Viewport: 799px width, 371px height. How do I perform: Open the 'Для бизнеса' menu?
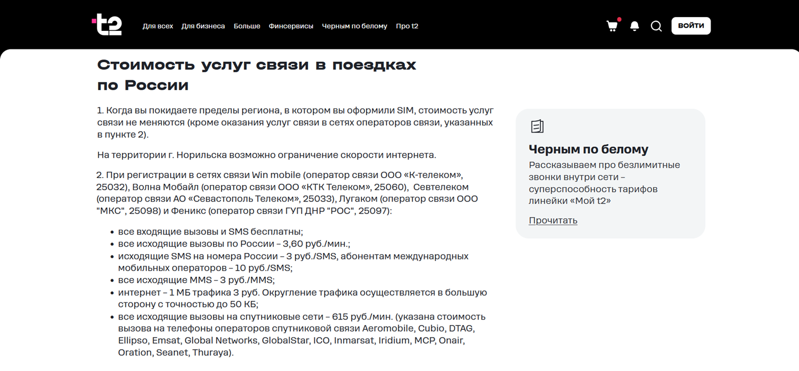203,26
